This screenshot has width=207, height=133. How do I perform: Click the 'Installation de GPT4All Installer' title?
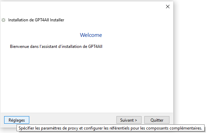click(36, 20)
